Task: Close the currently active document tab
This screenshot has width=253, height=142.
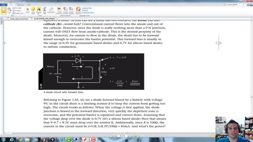Action: (57, 19)
